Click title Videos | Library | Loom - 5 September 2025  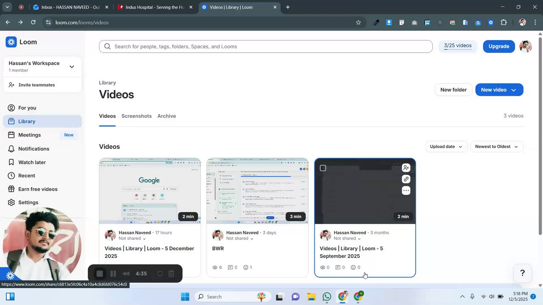coord(351,252)
